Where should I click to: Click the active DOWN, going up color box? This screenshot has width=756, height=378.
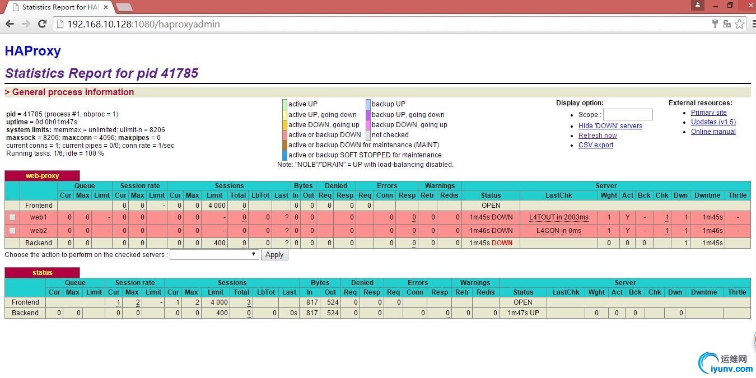(284, 125)
